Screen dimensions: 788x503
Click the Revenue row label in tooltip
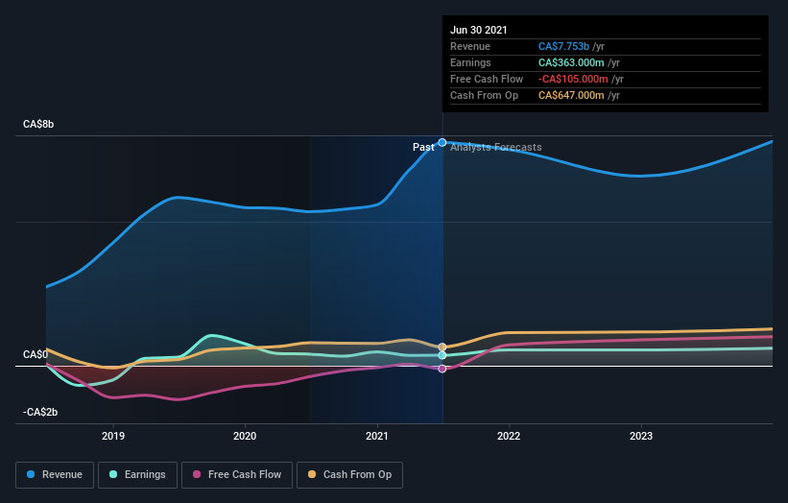[x=470, y=46]
